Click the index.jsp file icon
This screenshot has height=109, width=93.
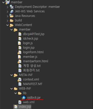click(16, 107)
